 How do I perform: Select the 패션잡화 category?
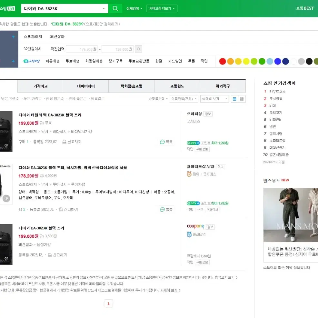(x=57, y=36)
